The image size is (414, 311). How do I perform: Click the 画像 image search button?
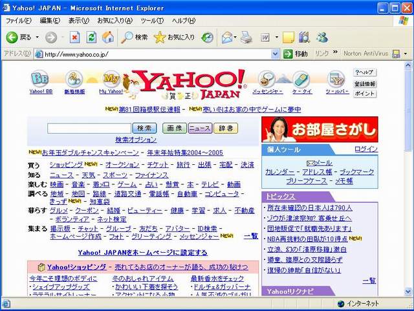click(174, 128)
